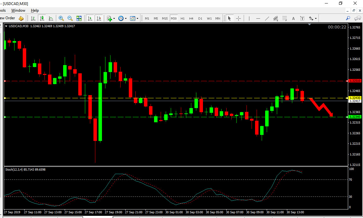Select the H1 timeframe
This screenshot has width=363, height=218.
[x=182, y=18]
